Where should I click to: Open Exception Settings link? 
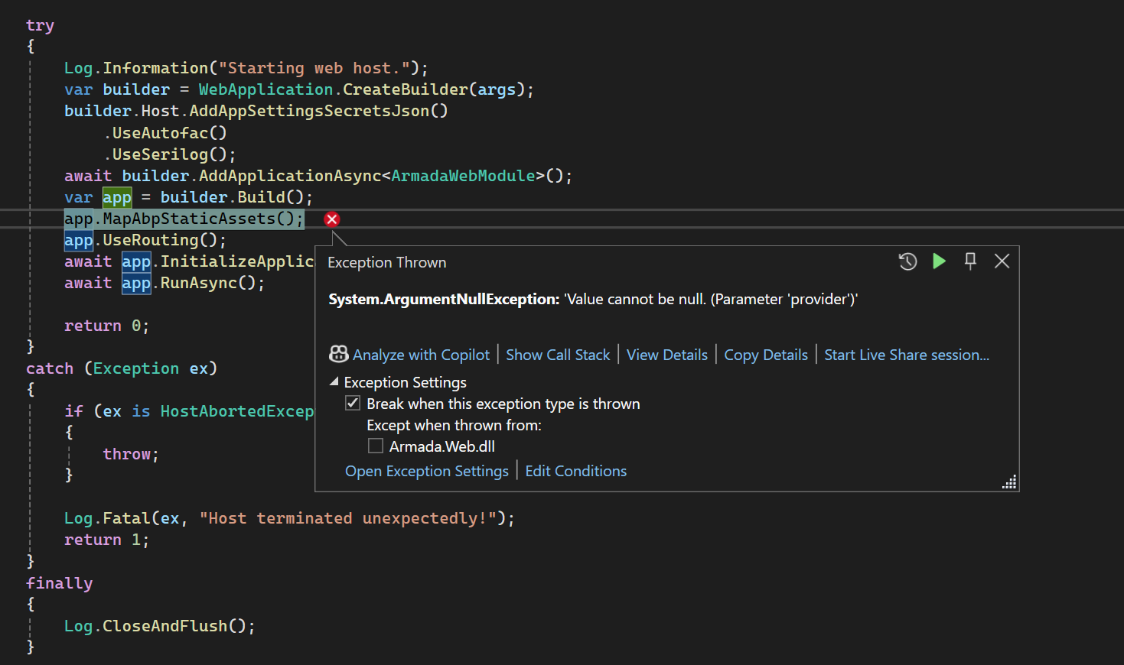point(426,471)
